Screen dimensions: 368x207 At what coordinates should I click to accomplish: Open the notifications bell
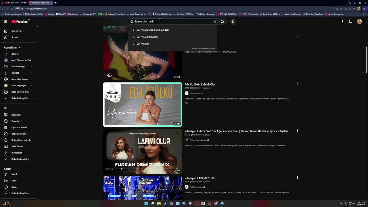pos(350,22)
